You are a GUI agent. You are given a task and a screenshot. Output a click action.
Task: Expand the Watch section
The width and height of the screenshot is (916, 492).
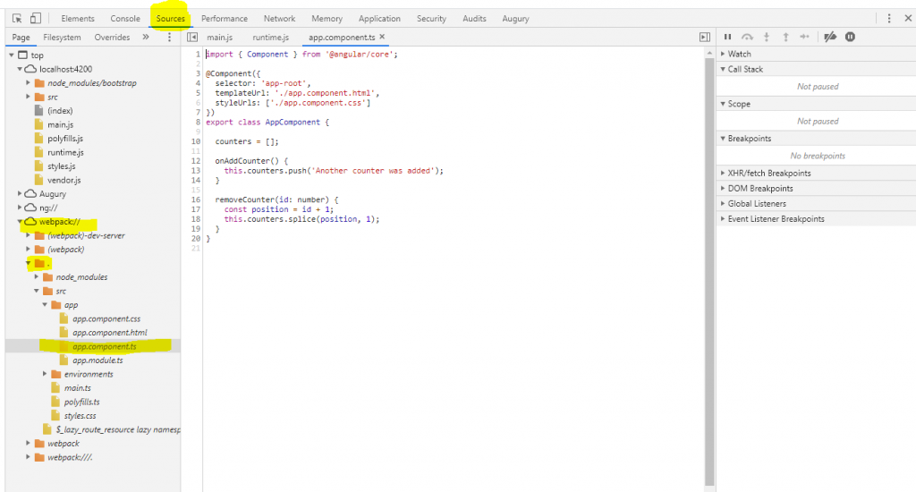coord(723,54)
